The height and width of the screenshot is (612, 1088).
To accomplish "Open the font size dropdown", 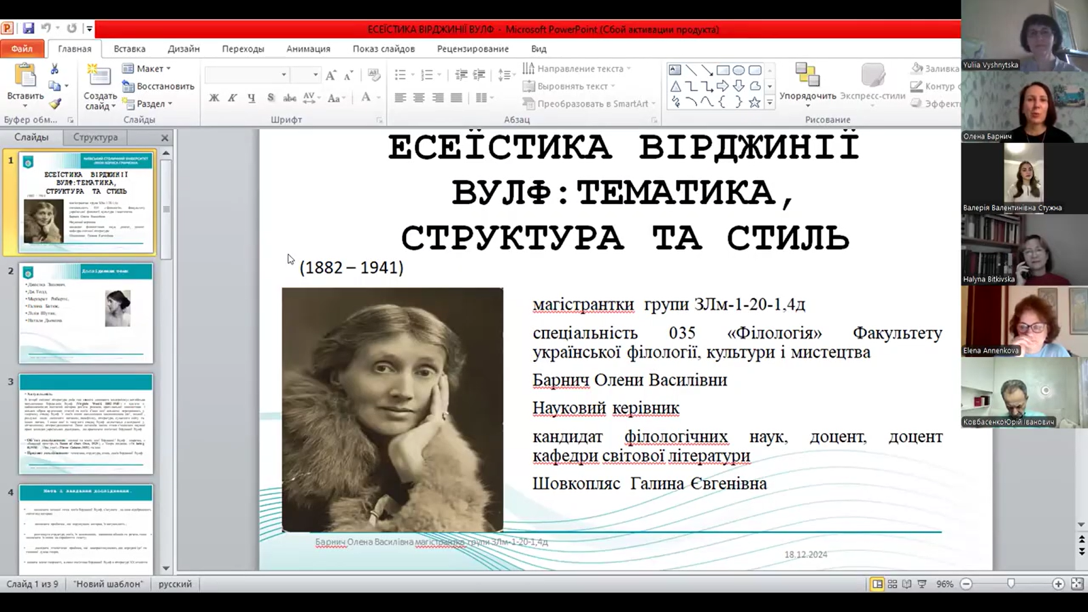I will [x=315, y=75].
